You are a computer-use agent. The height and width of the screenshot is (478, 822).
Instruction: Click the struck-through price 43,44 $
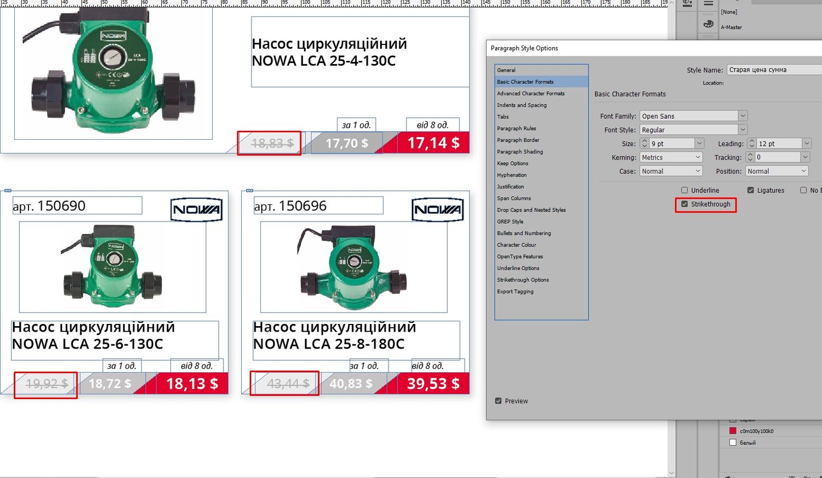click(288, 384)
